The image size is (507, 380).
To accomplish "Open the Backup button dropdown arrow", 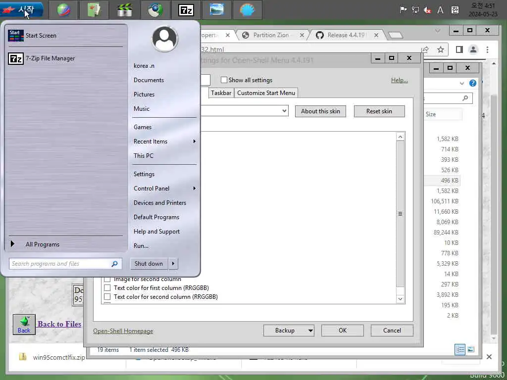I will [x=310, y=331].
